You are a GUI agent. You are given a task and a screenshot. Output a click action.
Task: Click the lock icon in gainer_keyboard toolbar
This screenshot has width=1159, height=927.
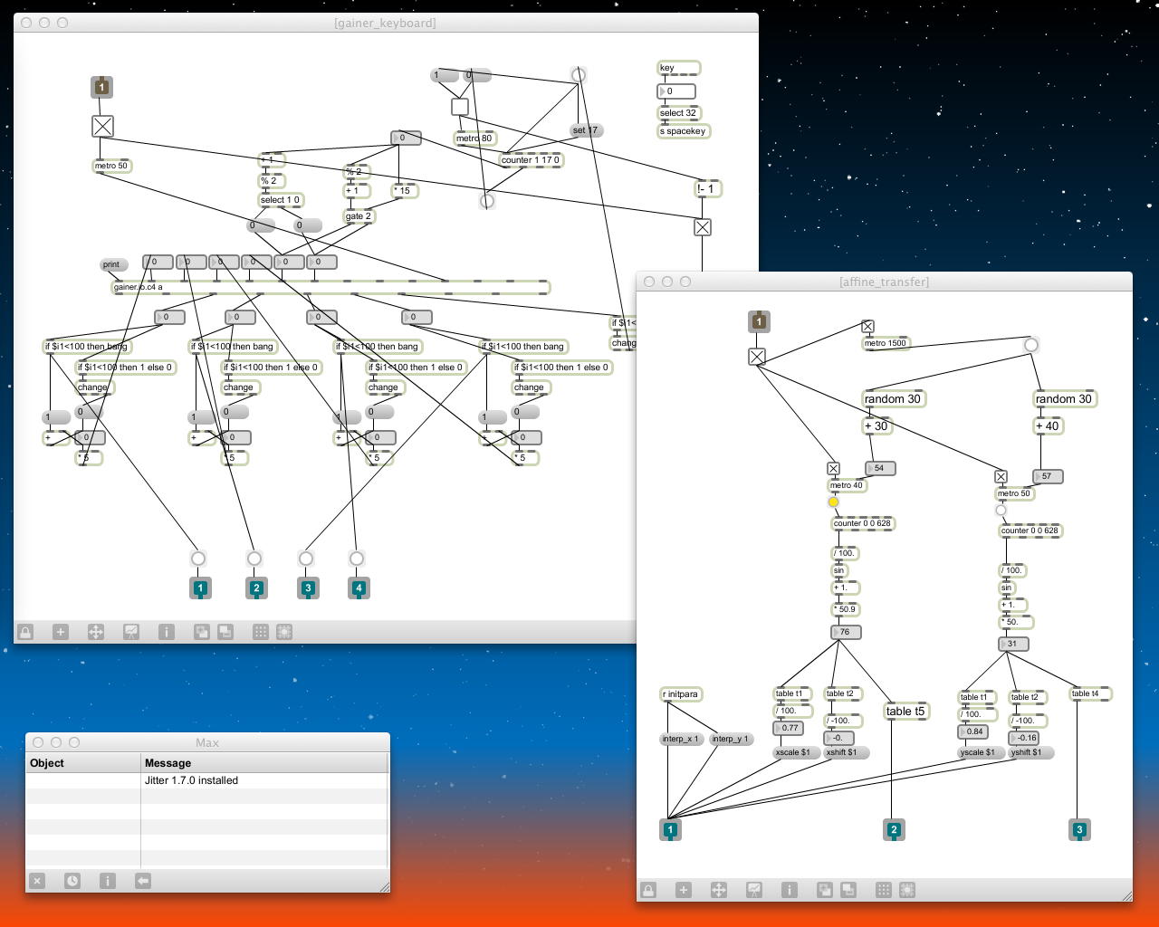25,632
